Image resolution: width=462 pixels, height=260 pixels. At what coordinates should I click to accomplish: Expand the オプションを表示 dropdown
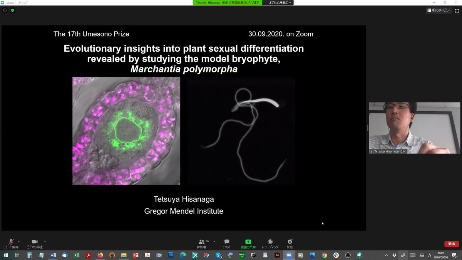[x=278, y=3]
